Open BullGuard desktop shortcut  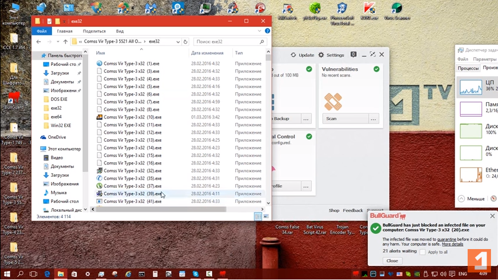click(13, 101)
